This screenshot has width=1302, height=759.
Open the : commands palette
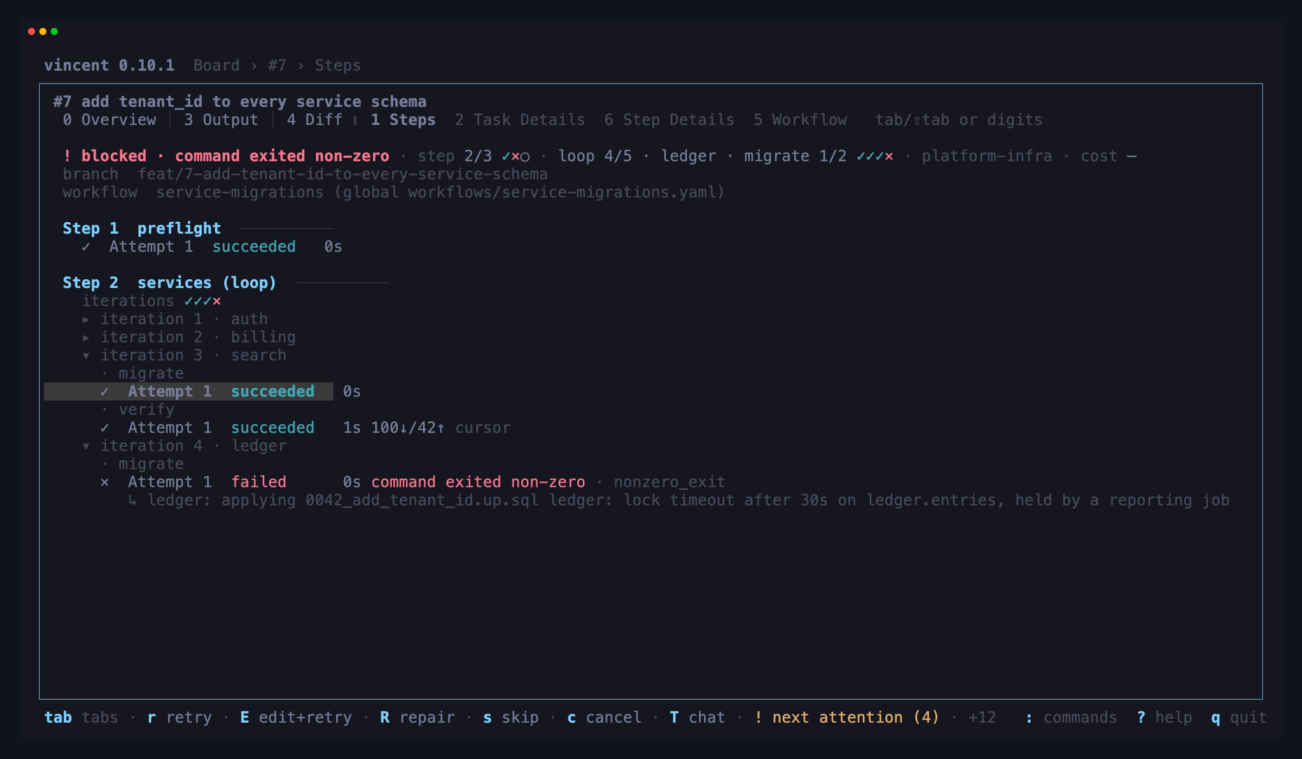(x=1071, y=717)
